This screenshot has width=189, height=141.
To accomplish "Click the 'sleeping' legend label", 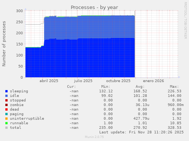I will point(19,91).
